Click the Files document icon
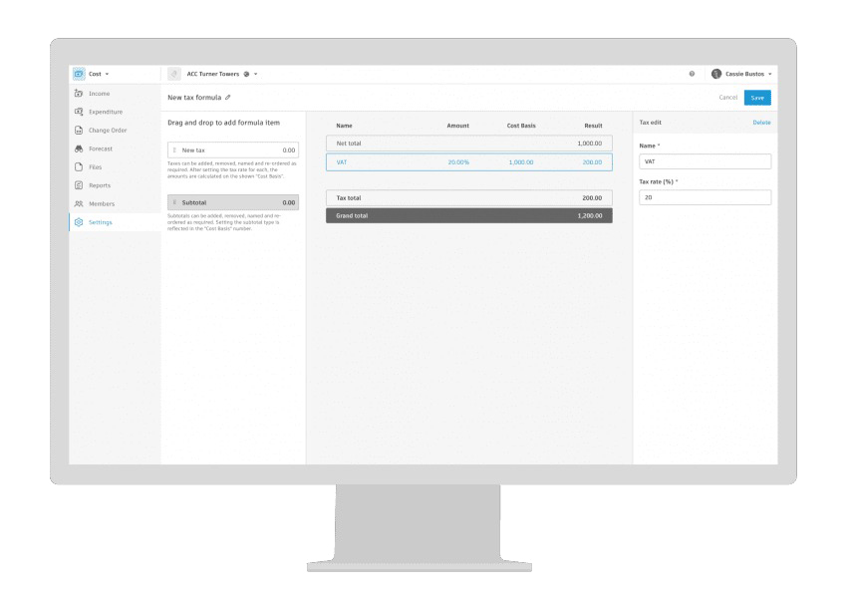The image size is (852, 598). click(79, 166)
